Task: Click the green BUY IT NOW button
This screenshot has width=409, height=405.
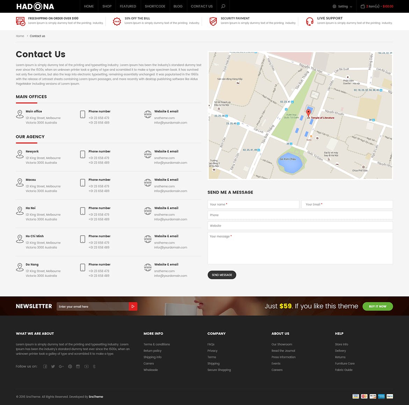Action: coord(378,306)
